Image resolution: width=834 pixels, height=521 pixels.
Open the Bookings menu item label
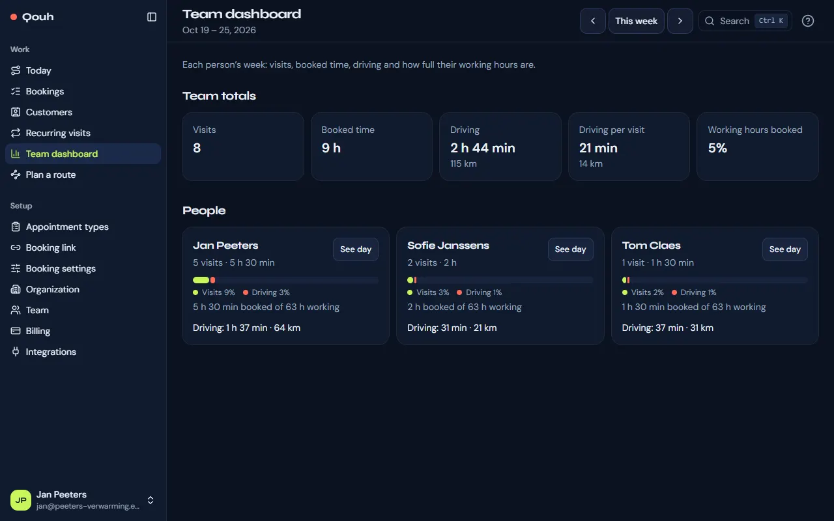[45, 91]
